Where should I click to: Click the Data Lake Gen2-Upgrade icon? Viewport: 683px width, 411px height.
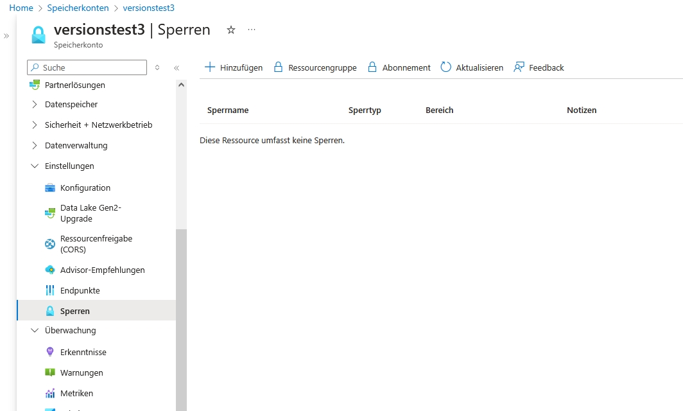pos(50,213)
